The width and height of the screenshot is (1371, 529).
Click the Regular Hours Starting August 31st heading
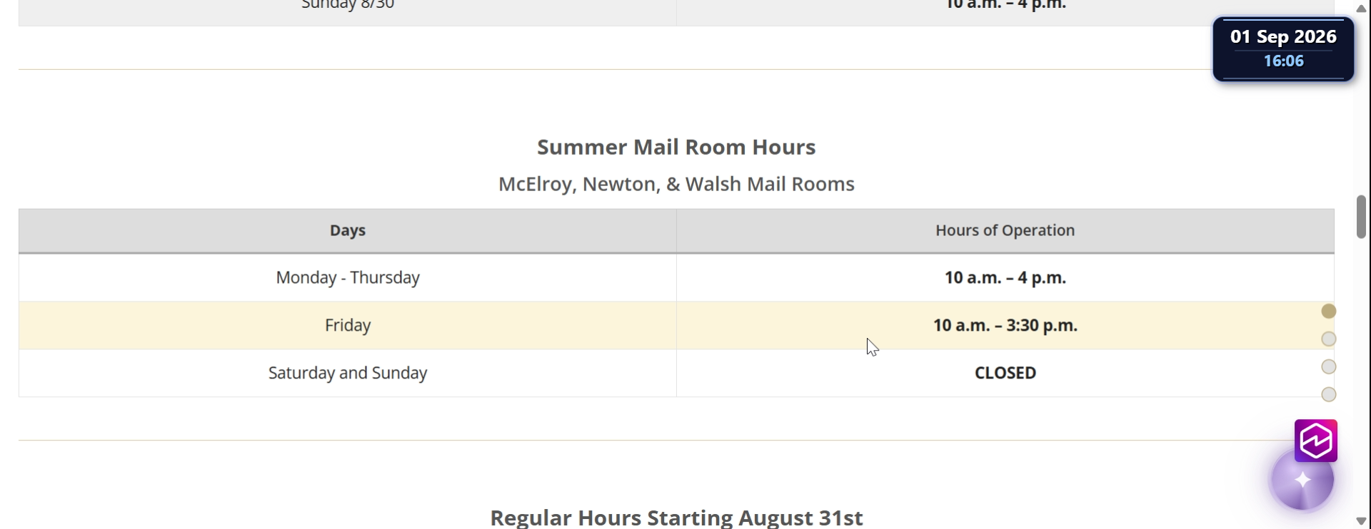(x=676, y=518)
